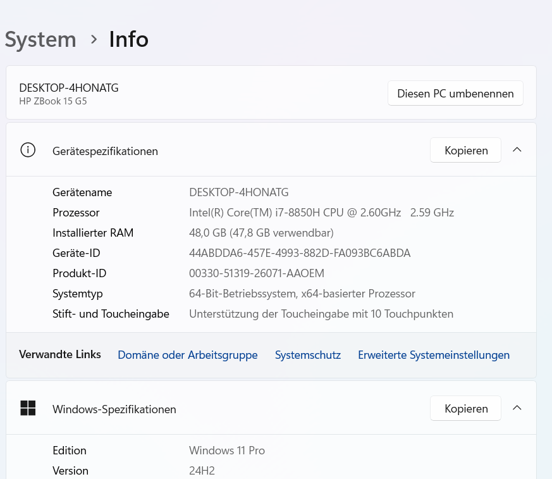552x479 pixels.
Task: Collapse the Windows-Spezifikationen section chevron
Action: click(517, 408)
